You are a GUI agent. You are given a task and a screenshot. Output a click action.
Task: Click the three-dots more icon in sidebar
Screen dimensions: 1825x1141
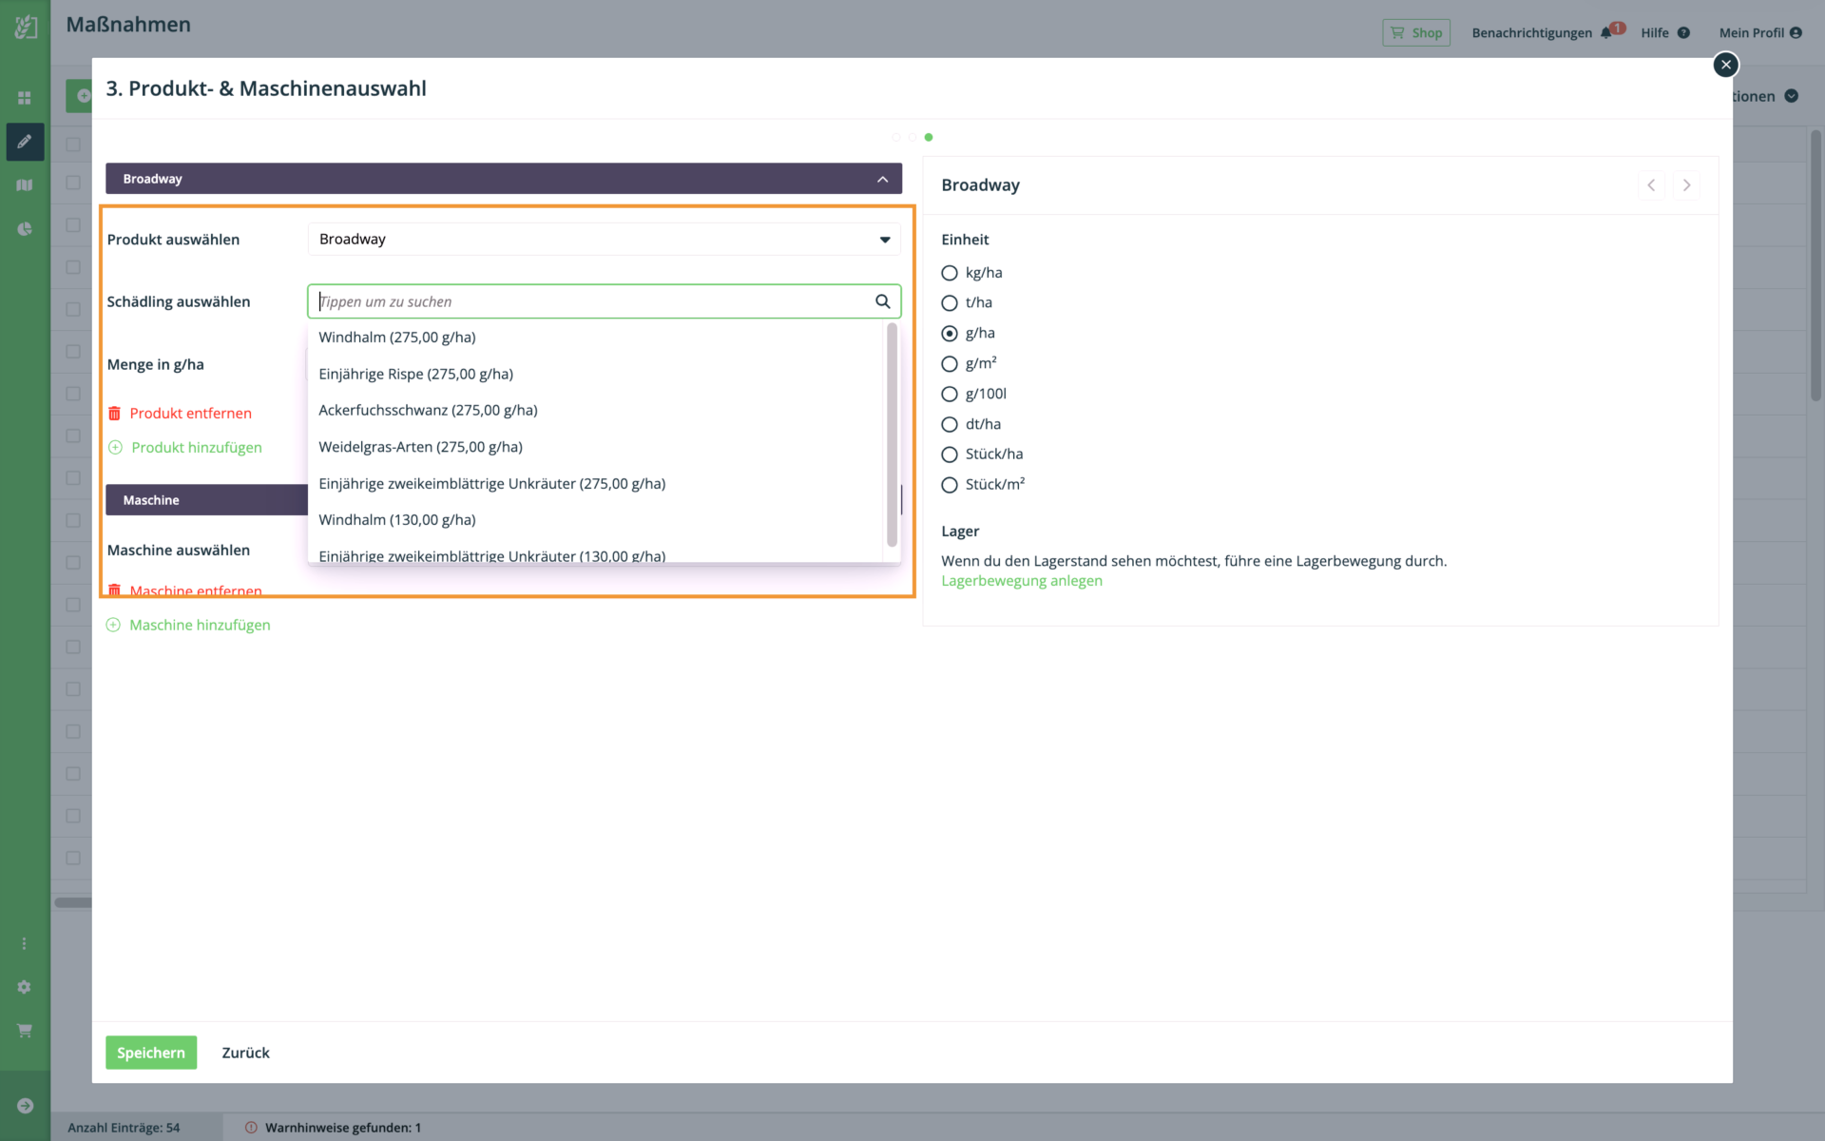pos(25,943)
